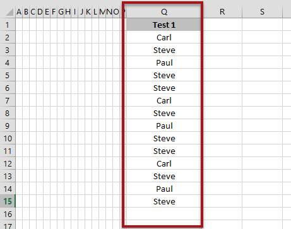The width and height of the screenshot is (291, 229).
Task: Click cell Q2 containing Carl
Action: click(x=164, y=37)
